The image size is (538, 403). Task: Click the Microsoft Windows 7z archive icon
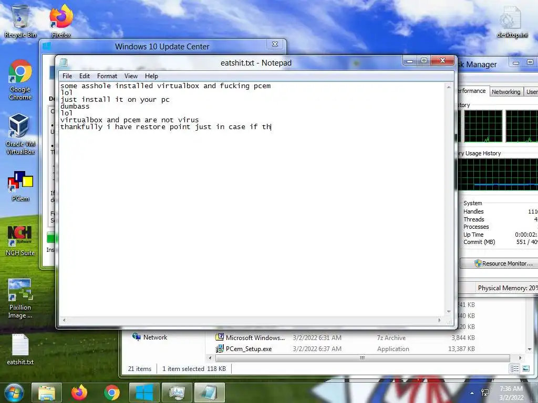click(220, 337)
